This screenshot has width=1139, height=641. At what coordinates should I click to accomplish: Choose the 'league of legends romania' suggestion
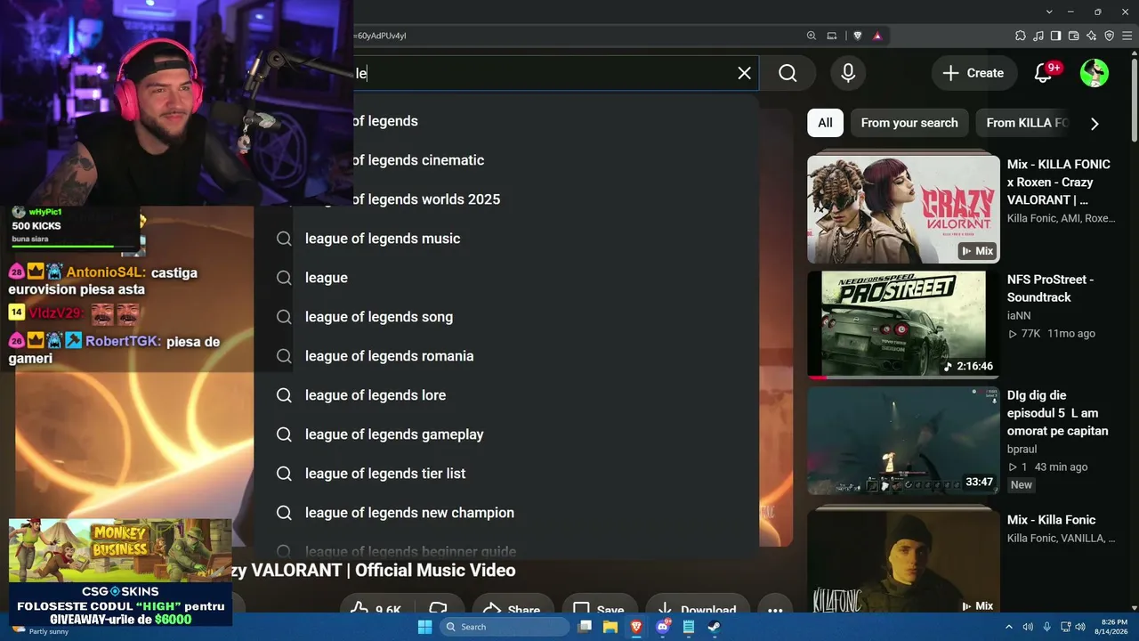(506, 356)
